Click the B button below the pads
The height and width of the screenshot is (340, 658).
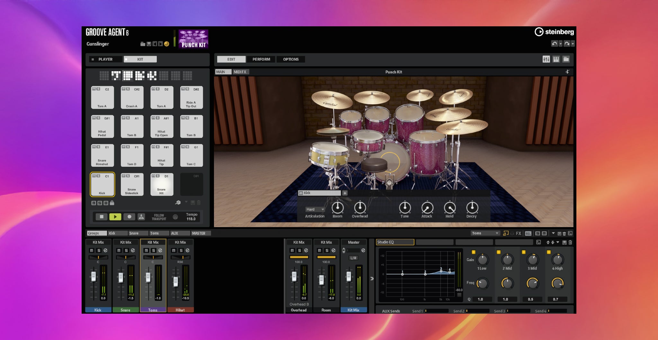(106, 203)
